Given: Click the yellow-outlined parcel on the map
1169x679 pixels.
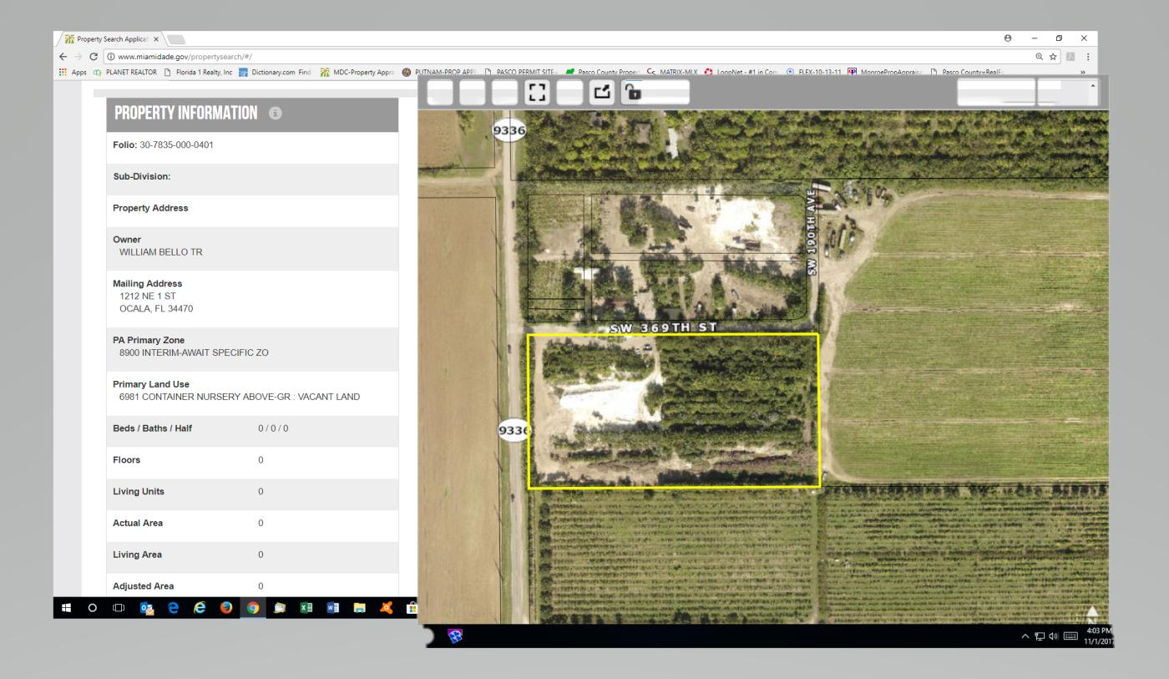Looking at the screenshot, I should click(x=673, y=410).
